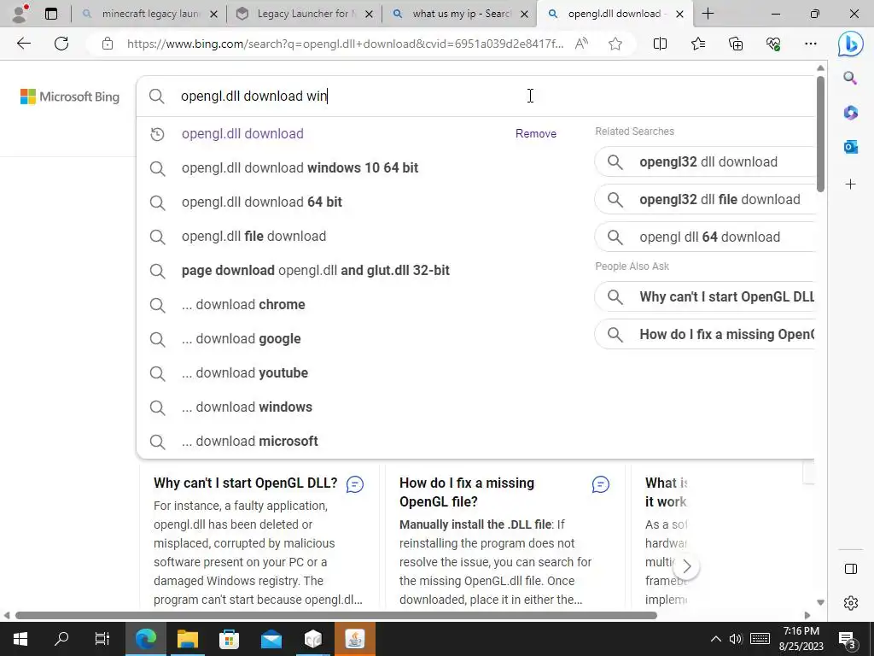Open the Microsoft 365 sidebar icon

851,113
